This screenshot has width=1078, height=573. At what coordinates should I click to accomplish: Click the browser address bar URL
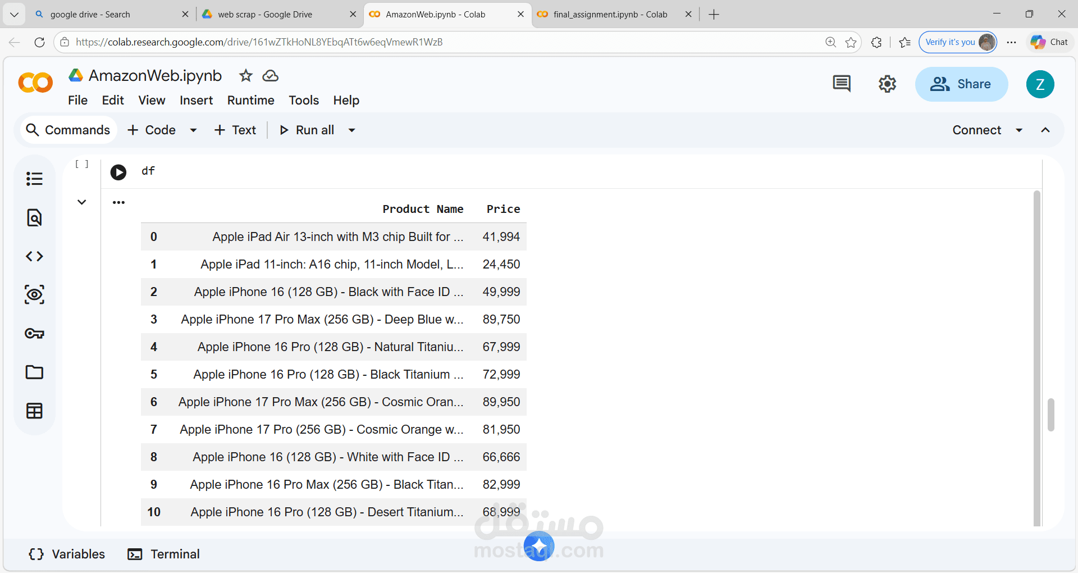click(259, 42)
